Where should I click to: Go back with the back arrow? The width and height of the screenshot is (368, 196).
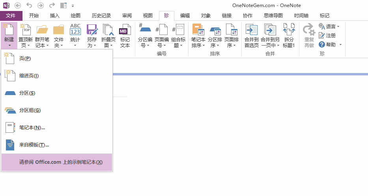[x=18, y=5]
